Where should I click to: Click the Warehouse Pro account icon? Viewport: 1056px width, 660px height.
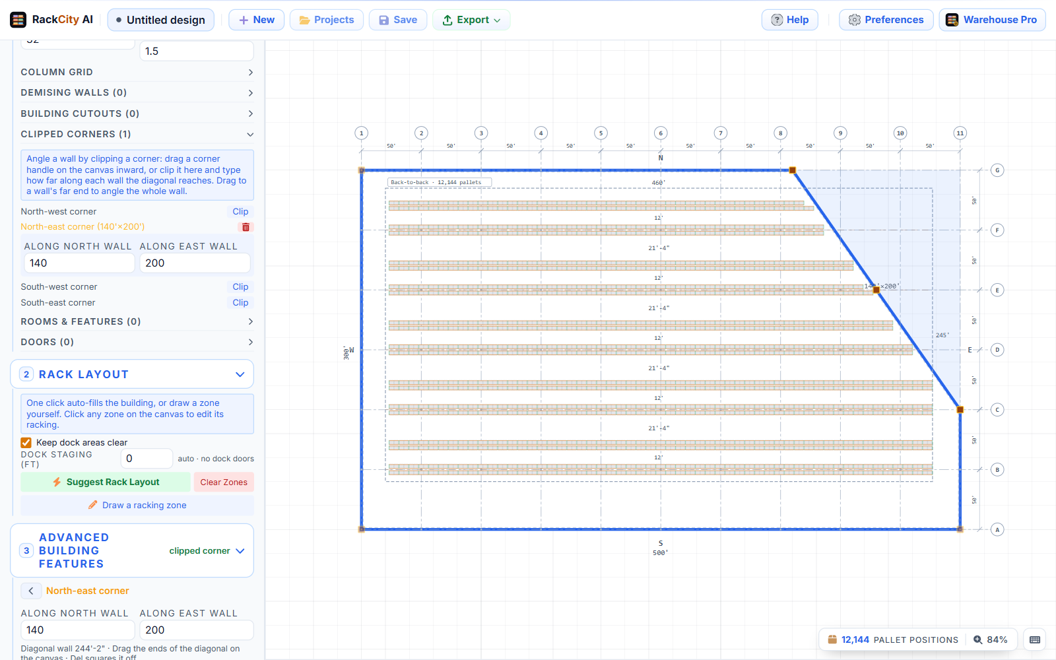tap(952, 20)
